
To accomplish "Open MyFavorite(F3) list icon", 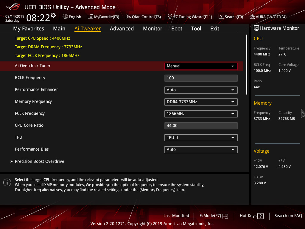I will 90,17.
